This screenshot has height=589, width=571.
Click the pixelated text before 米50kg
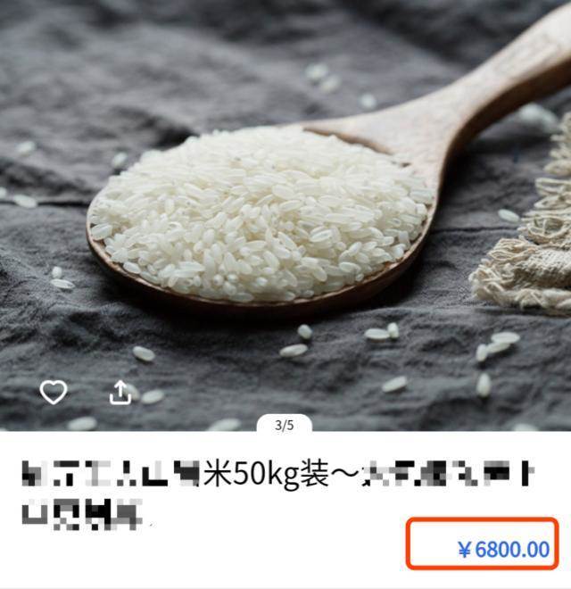pyautogui.click(x=111, y=474)
